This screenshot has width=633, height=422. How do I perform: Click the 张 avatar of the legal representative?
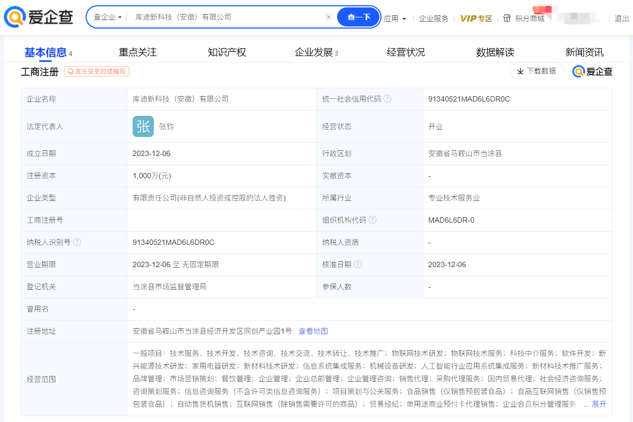tap(143, 126)
